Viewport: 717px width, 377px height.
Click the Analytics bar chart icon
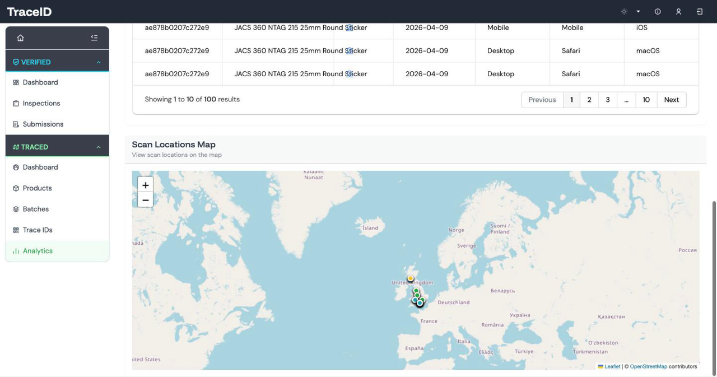[16, 251]
